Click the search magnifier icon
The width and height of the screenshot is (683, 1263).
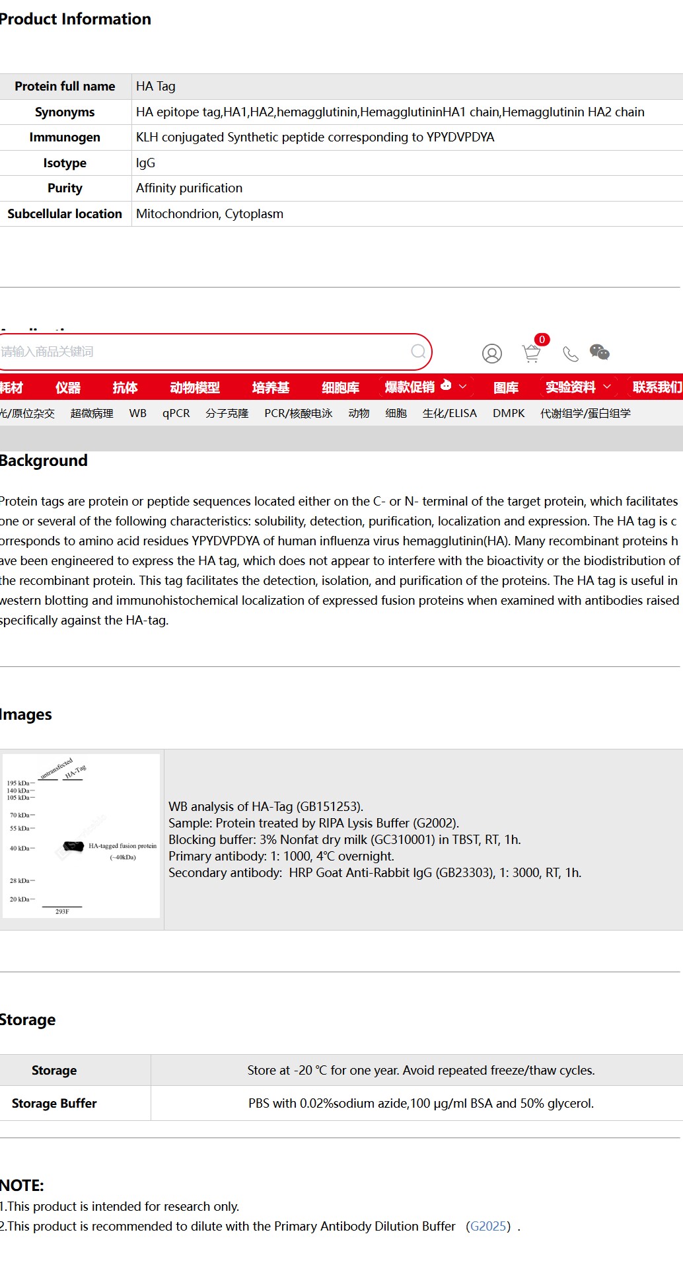(x=419, y=352)
